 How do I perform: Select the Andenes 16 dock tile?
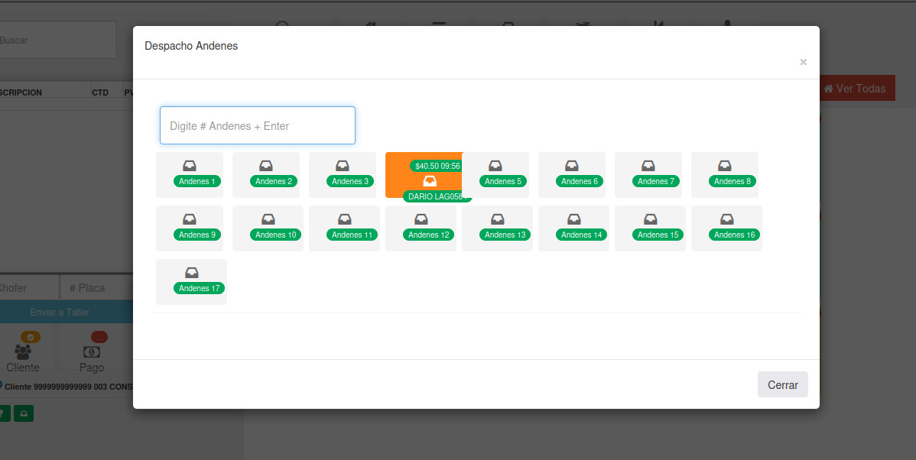tap(726, 228)
